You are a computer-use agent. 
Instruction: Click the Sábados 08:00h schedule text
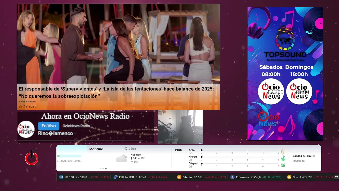pos(271,71)
